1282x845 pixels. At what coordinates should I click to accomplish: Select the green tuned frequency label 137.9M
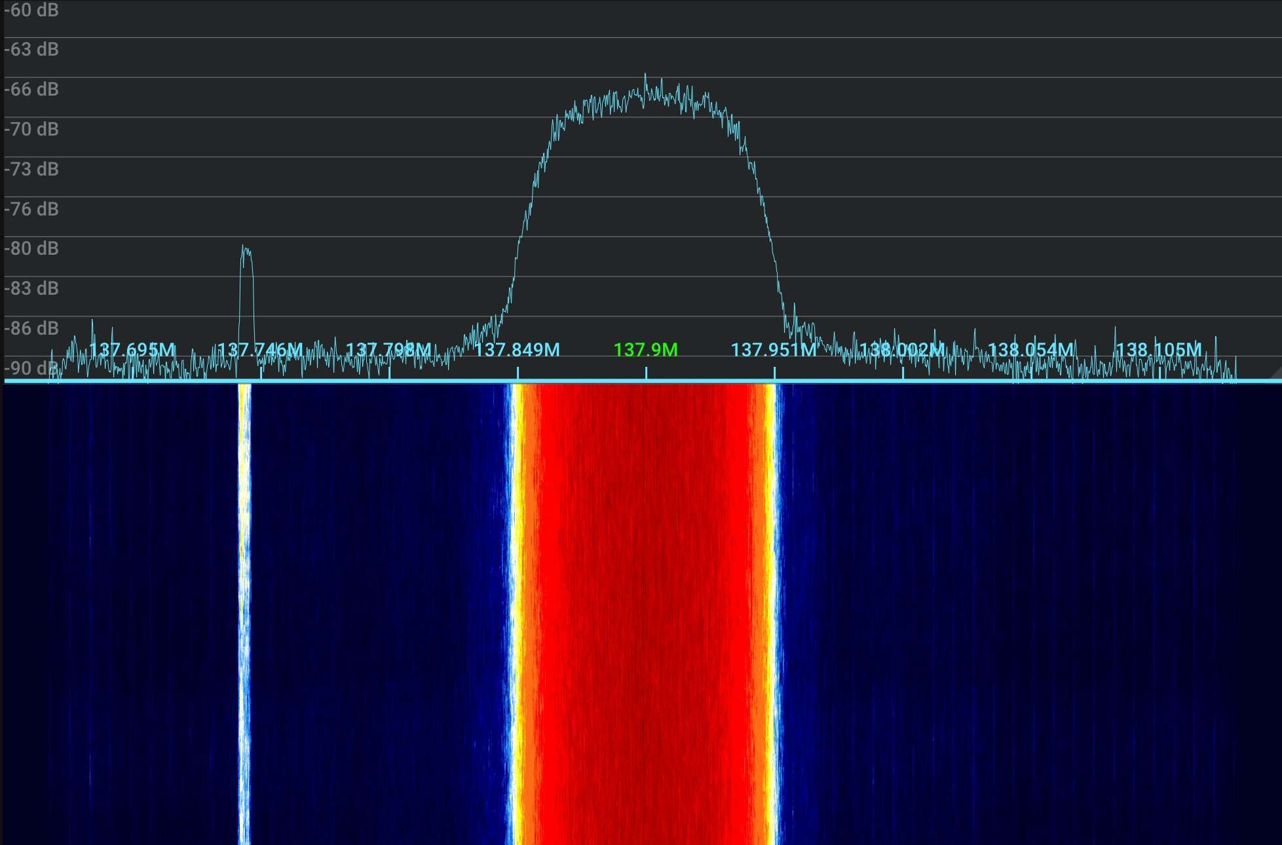point(646,350)
